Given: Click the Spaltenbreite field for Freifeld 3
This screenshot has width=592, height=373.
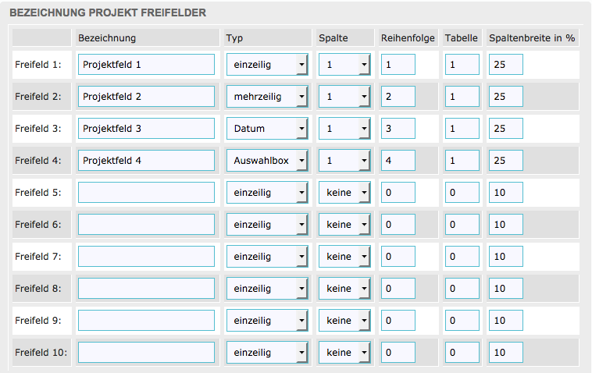Looking at the screenshot, I should click(506, 128).
